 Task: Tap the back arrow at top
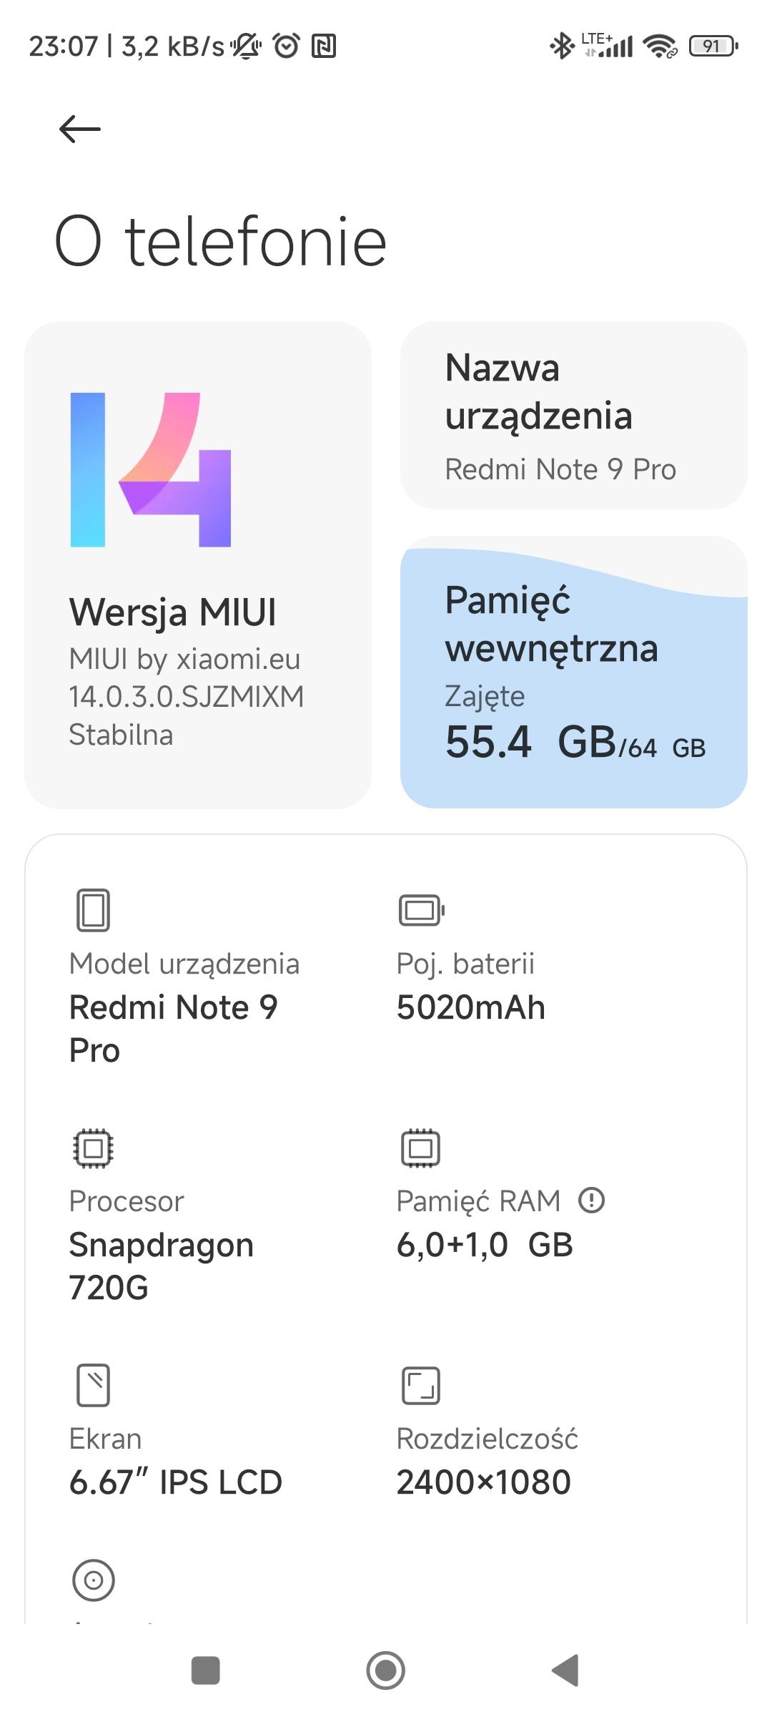[79, 129]
